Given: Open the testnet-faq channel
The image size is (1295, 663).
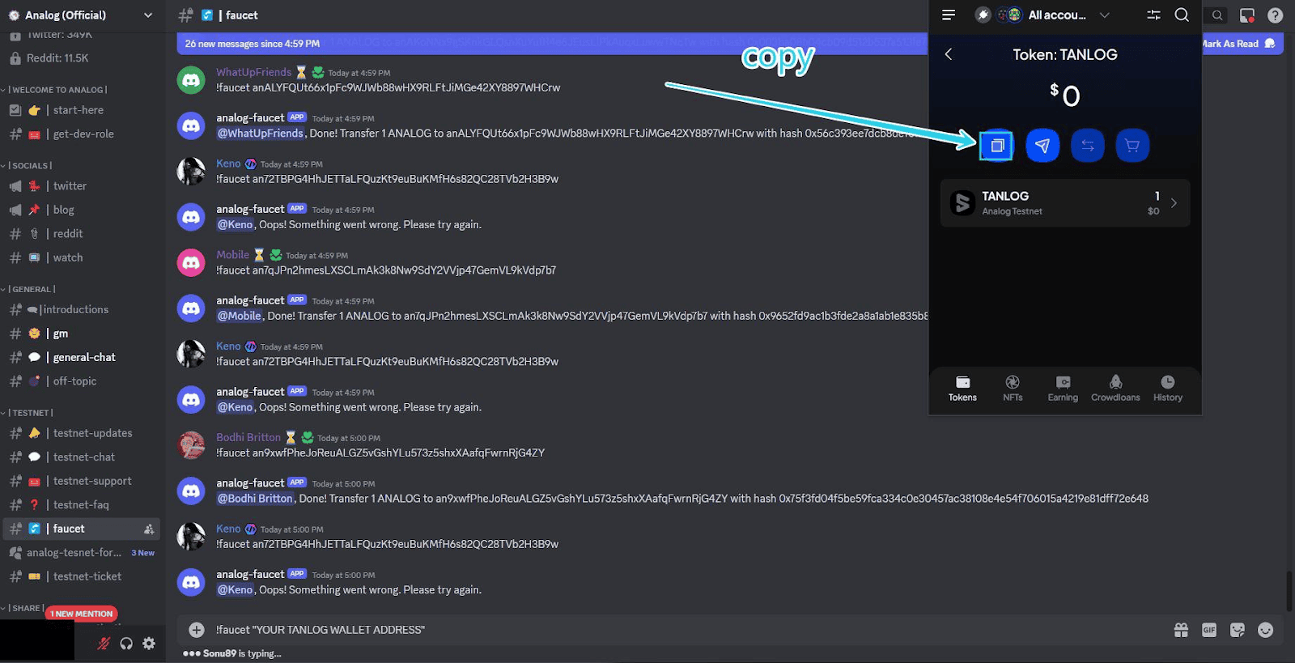Looking at the screenshot, I should [82, 505].
